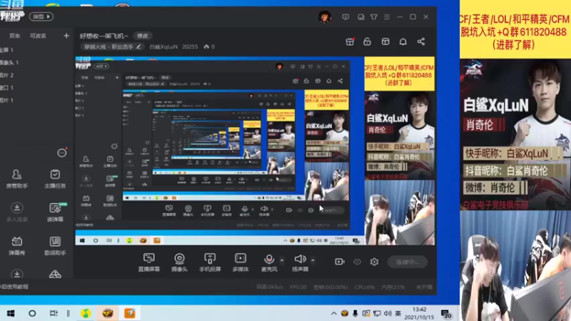Viewport: 571px width, 321px height.
Task: Click the 内存:21% memory status entry
Action: [393, 287]
